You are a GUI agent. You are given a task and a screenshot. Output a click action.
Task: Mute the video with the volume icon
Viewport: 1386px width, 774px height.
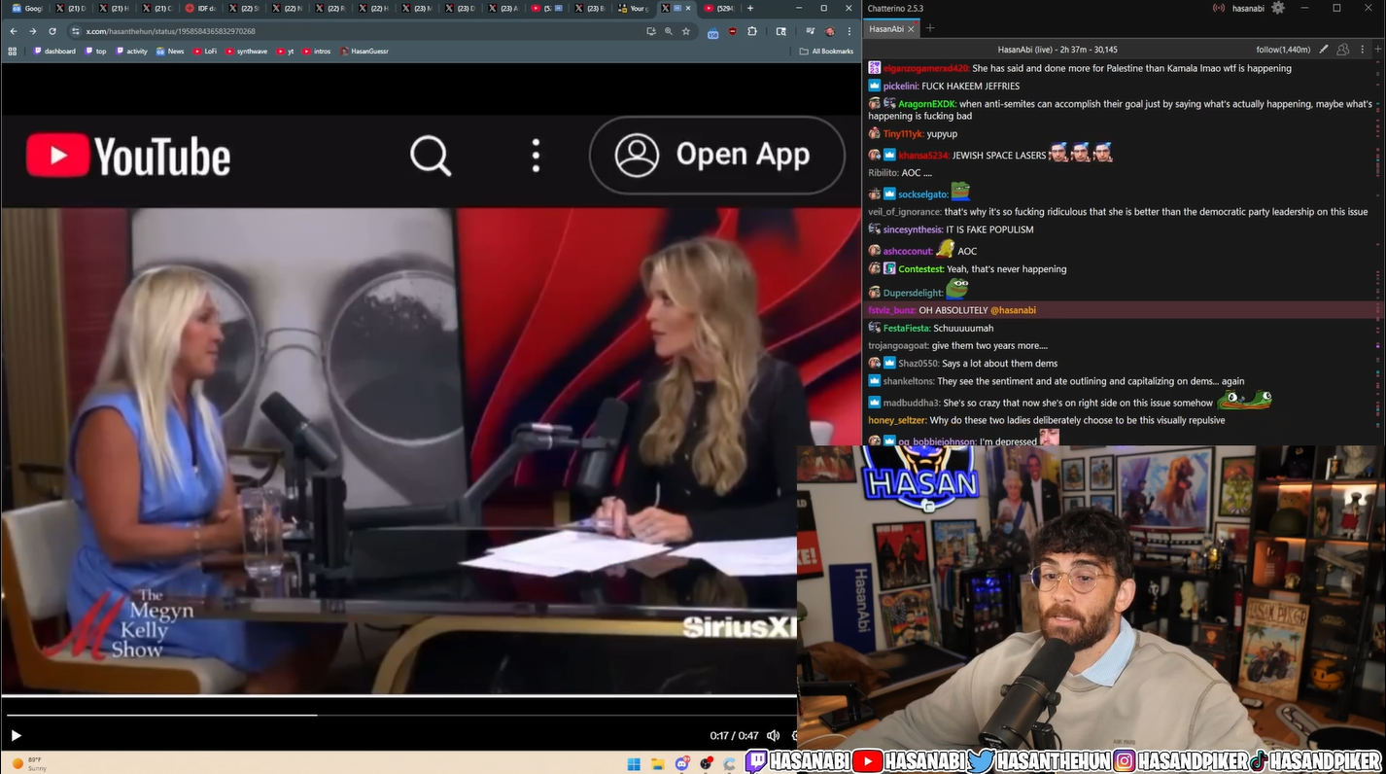pyautogui.click(x=773, y=736)
